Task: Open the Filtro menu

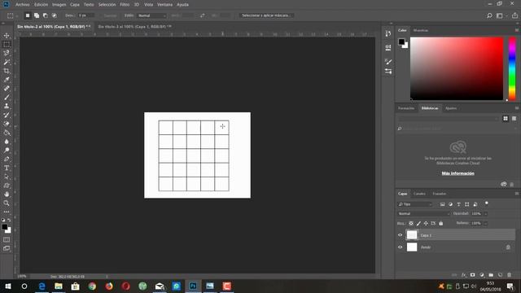Action: coord(125,5)
